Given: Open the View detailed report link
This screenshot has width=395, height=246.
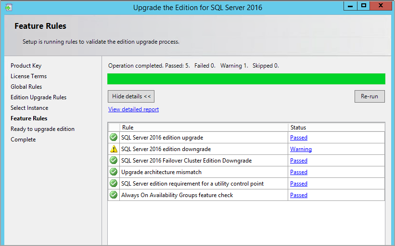Looking at the screenshot, I should tap(133, 109).
